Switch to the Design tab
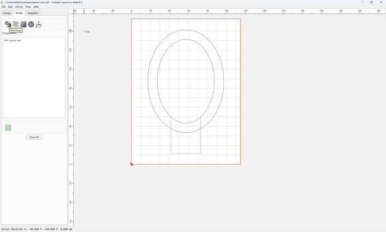 coord(7,13)
